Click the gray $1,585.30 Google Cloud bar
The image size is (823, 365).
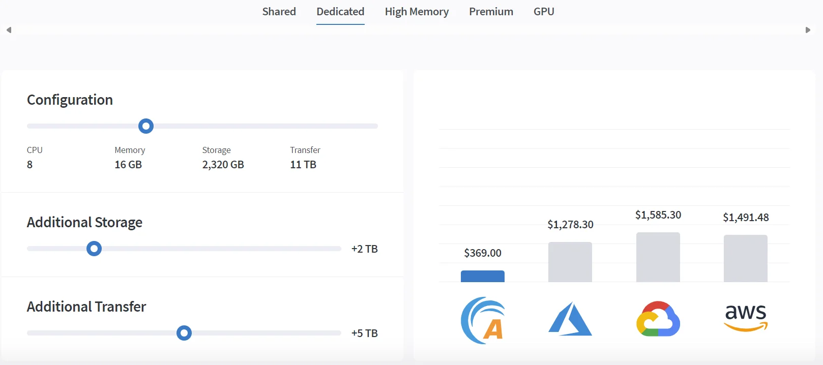[658, 257]
